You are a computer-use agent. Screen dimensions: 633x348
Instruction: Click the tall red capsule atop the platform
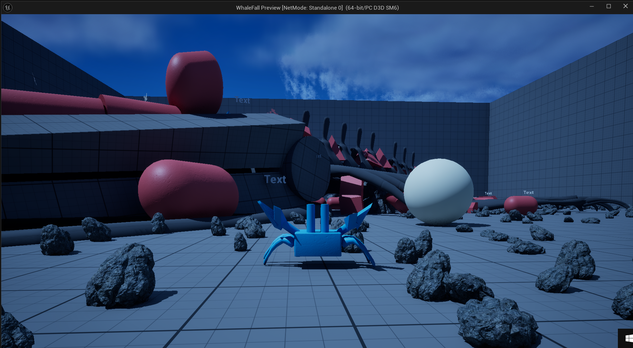coord(194,82)
